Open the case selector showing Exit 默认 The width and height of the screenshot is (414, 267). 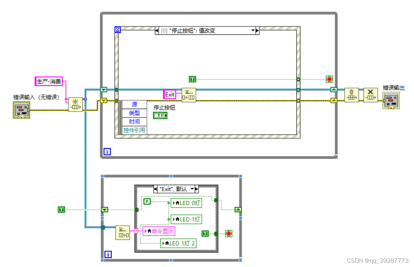tap(175, 188)
